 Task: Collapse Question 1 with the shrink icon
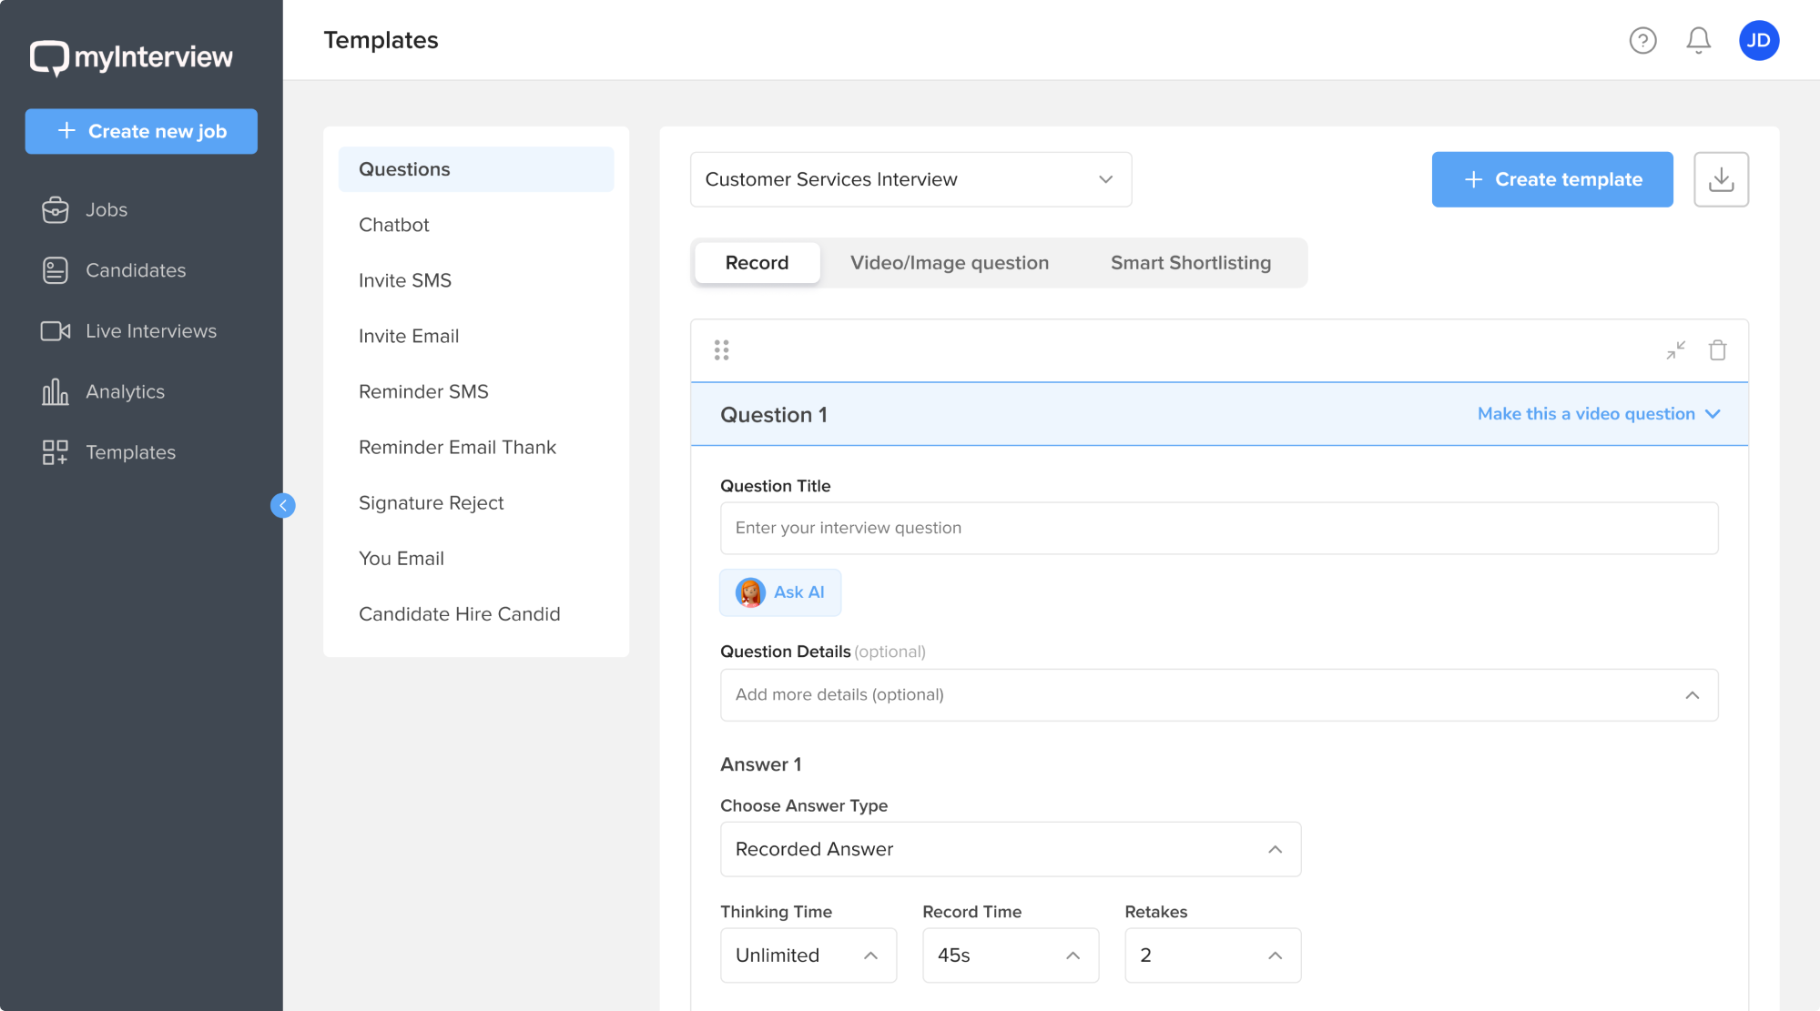(1674, 349)
